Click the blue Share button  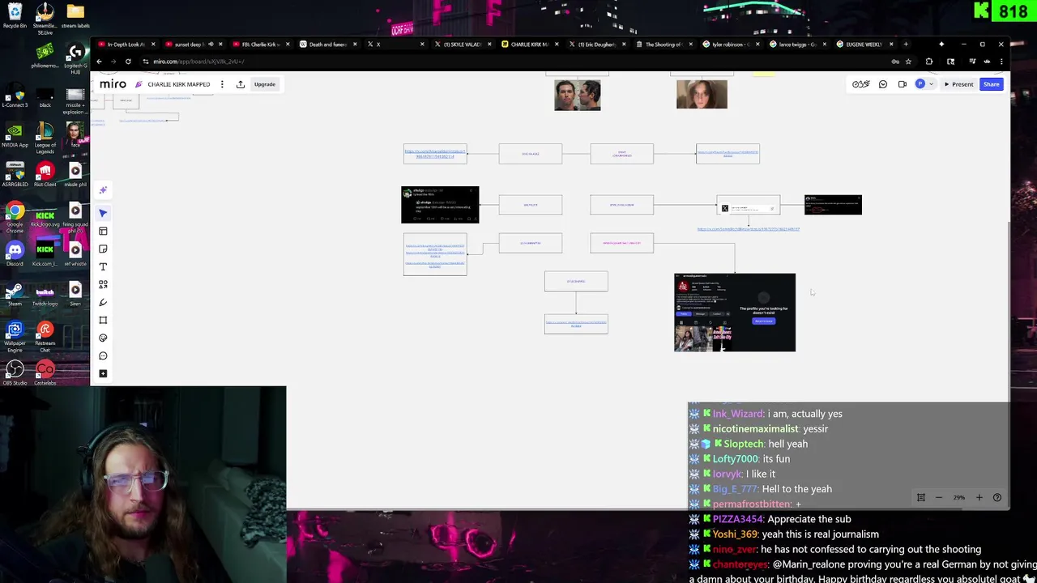(x=991, y=84)
